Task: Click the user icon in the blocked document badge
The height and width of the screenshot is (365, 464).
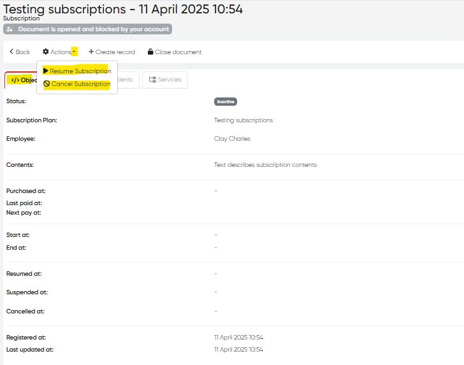Action: click(10, 29)
